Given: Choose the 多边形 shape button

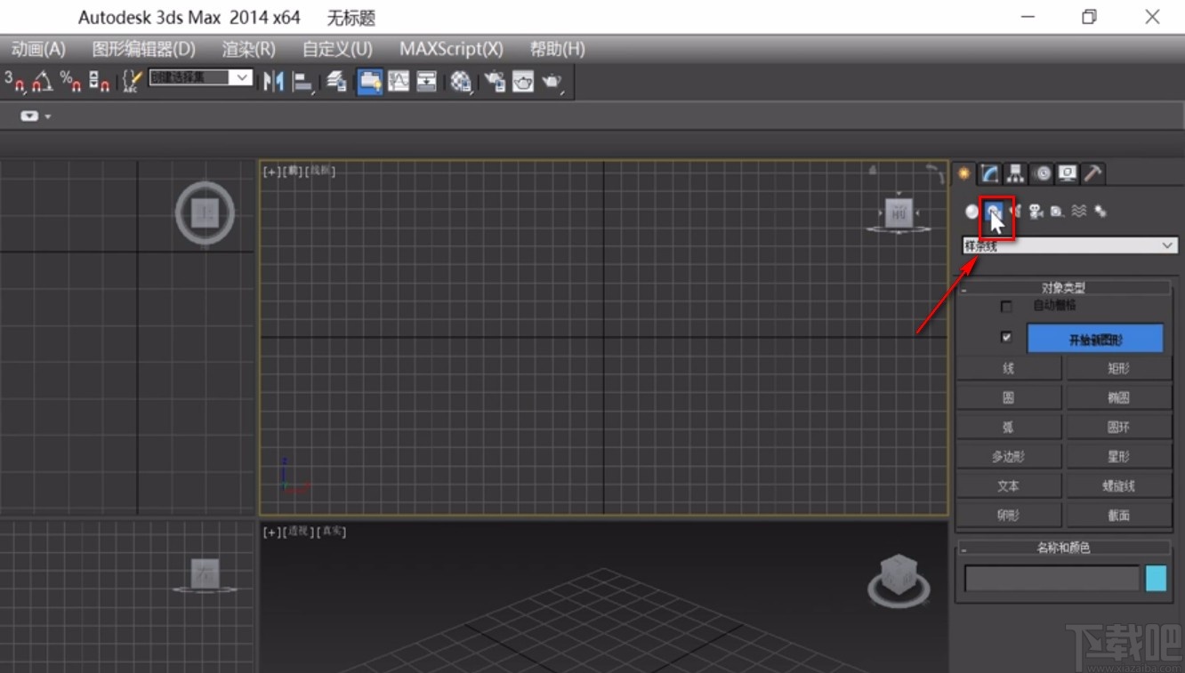Looking at the screenshot, I should 1009,456.
